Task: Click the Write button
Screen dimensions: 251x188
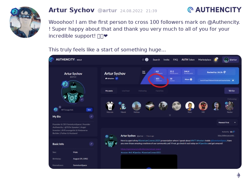Action: [x=232, y=91]
